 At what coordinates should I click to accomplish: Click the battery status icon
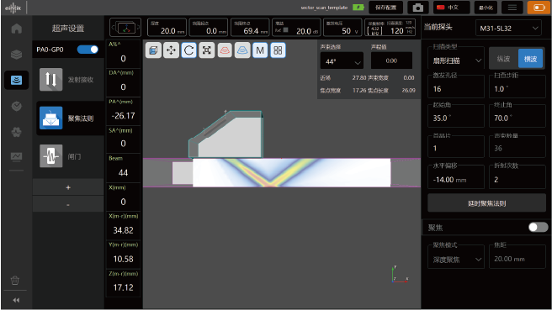point(358,8)
